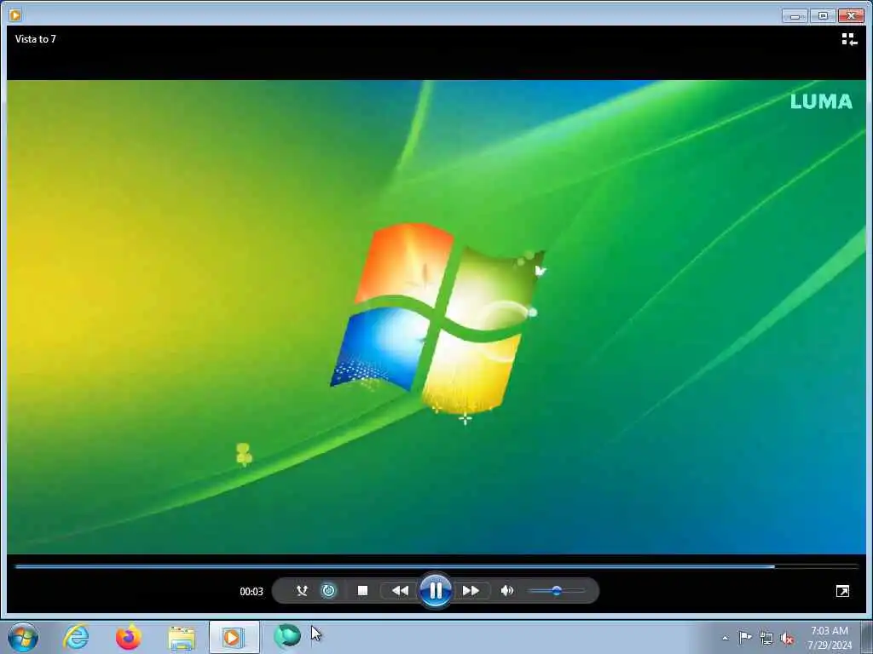
Task: Pause the video playback
Action: click(436, 590)
